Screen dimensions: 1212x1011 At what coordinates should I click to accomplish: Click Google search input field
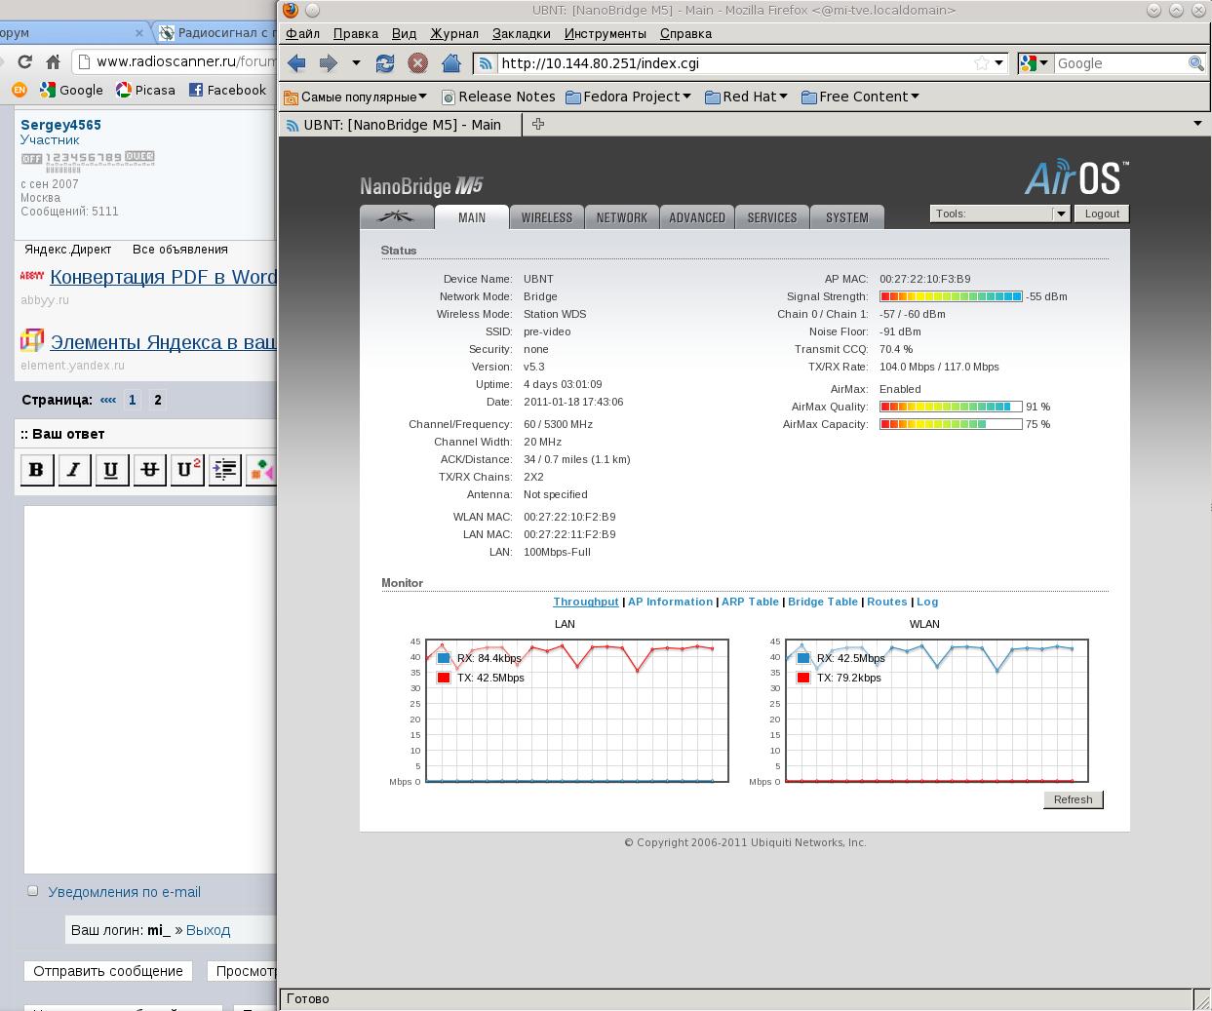[1119, 63]
